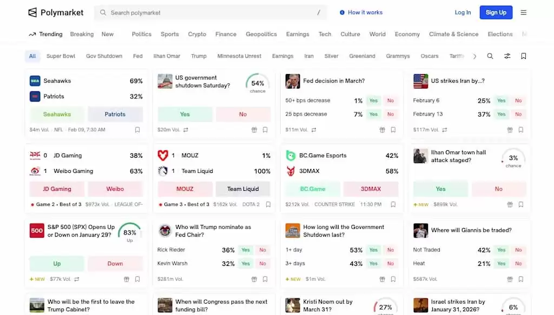This screenshot has width=554, height=315.
Task: Open the hamburger menu icon
Action: click(x=523, y=12)
